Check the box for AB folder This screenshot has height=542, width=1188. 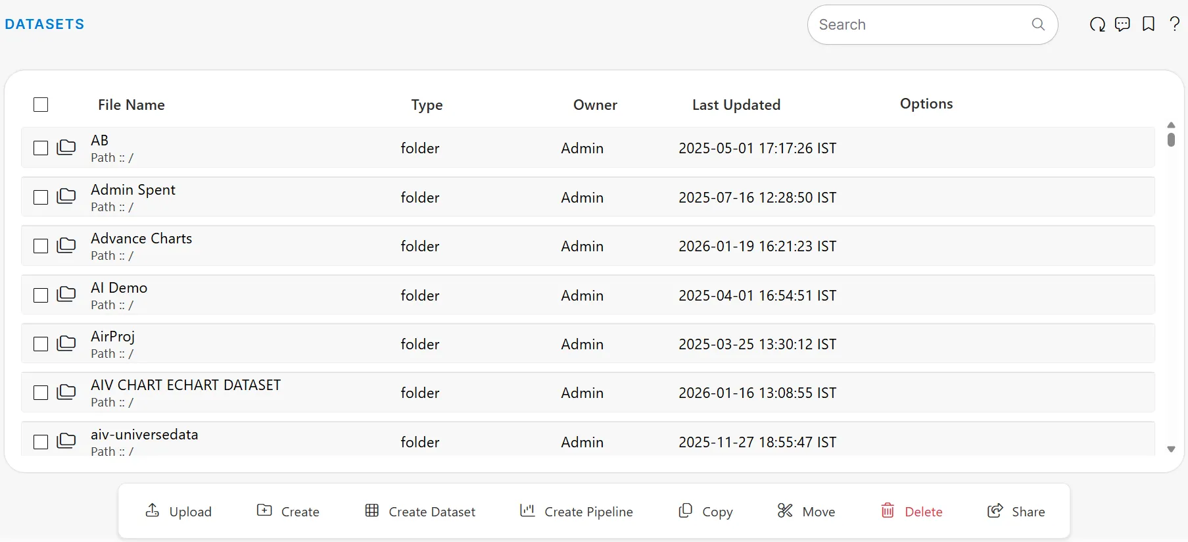pyautogui.click(x=41, y=148)
